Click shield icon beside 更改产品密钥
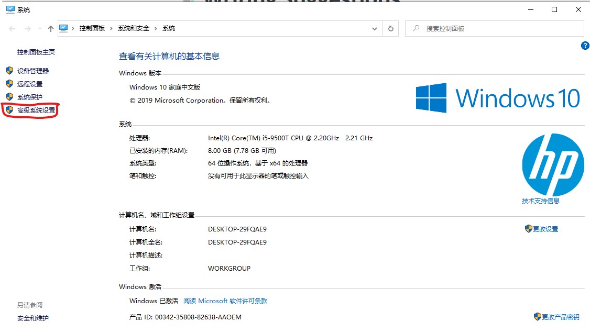 [537, 316]
